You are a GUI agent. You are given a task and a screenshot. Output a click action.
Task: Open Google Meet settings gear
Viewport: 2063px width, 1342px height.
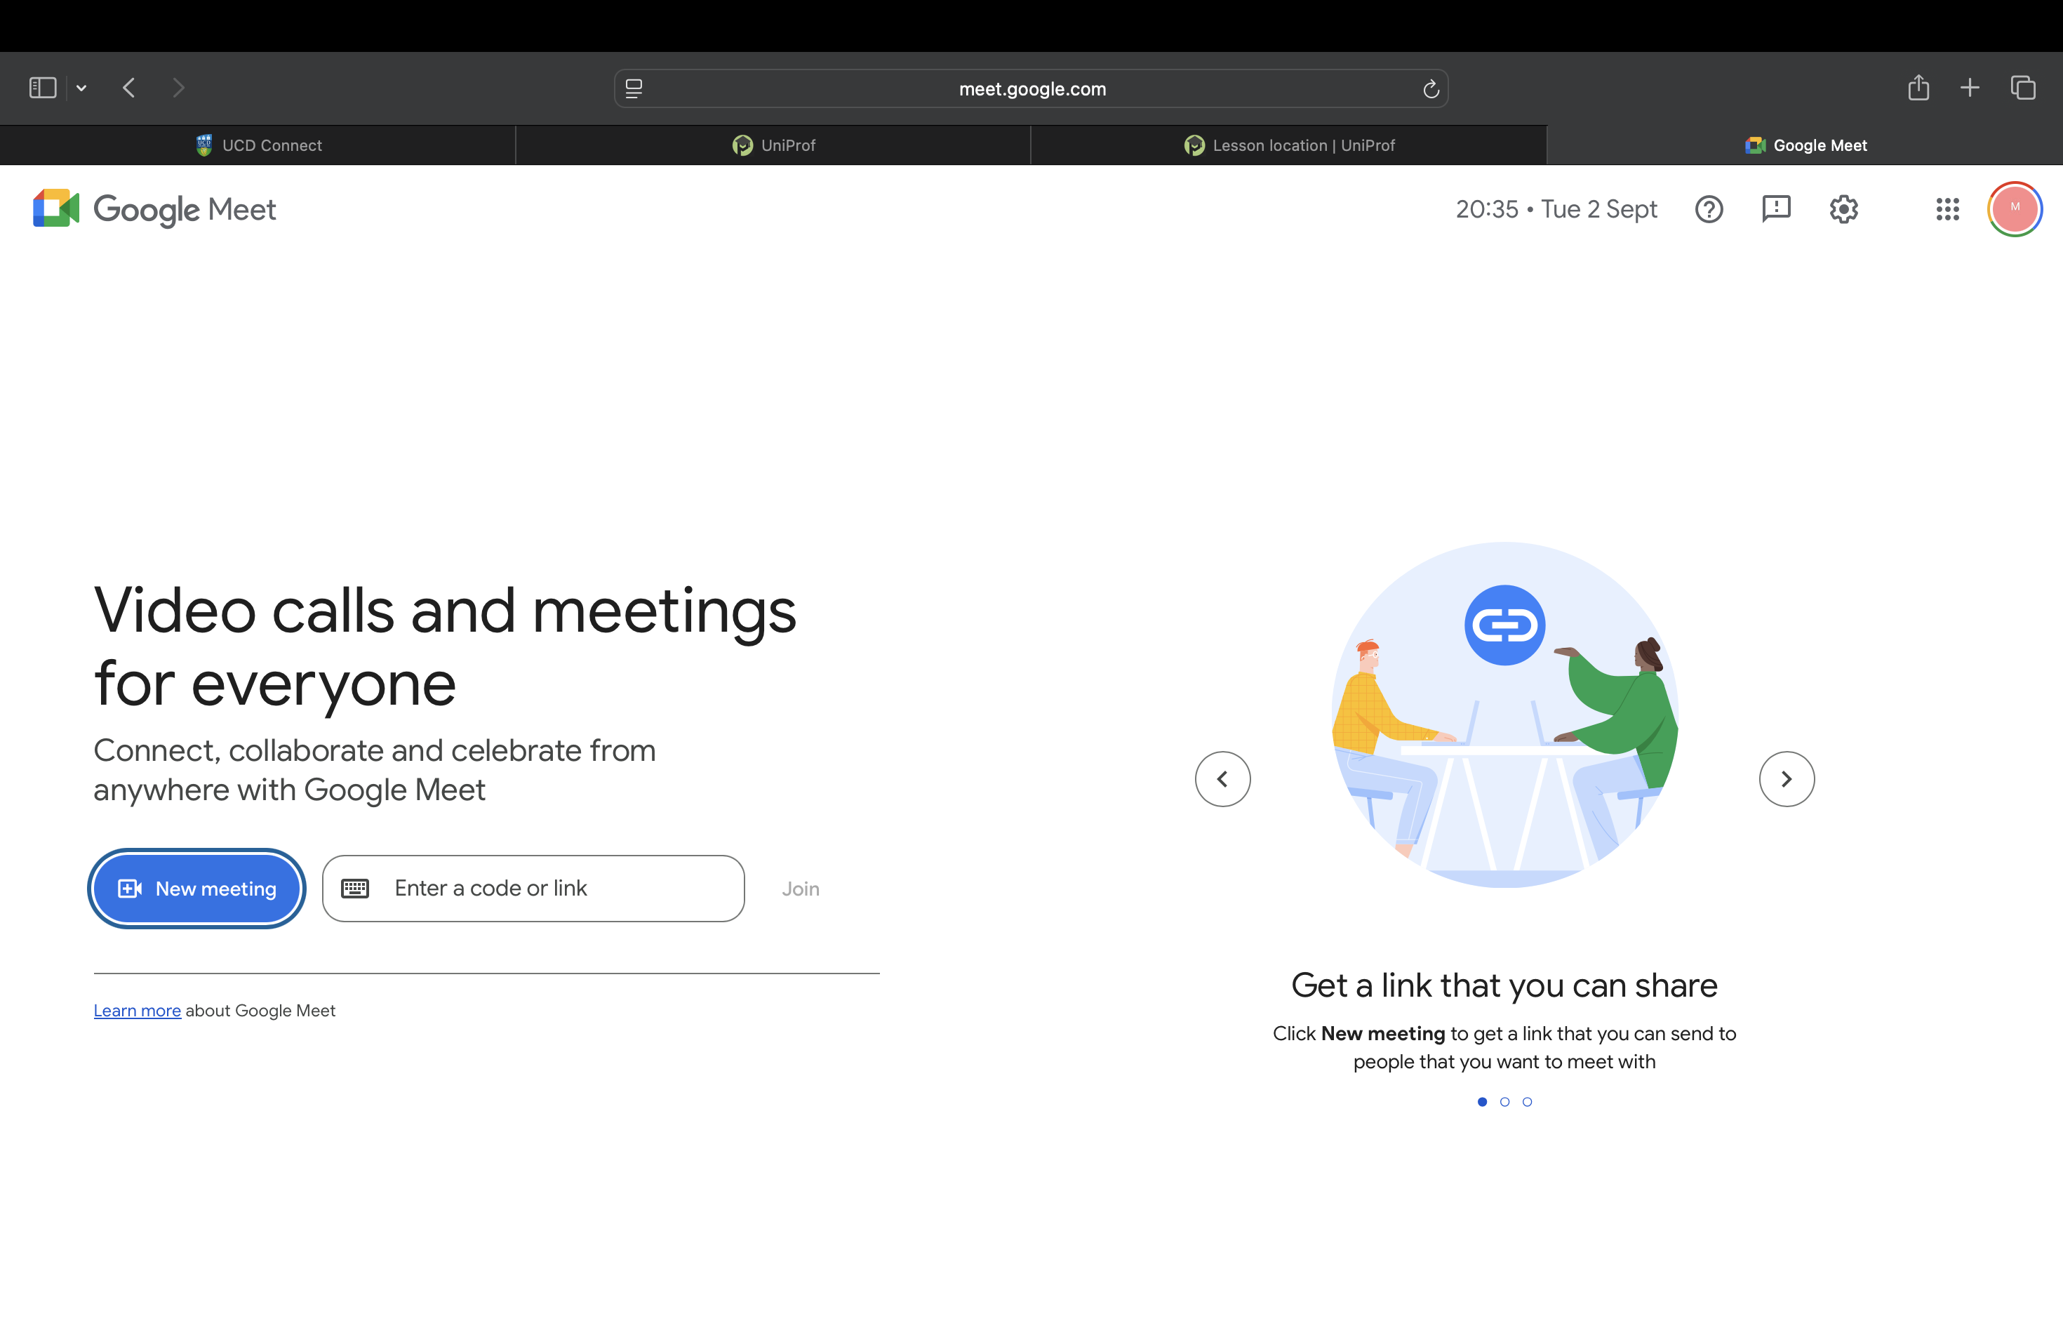1843,210
